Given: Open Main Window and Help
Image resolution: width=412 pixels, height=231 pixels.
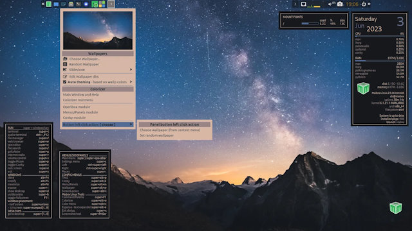Looking at the screenshot, I should click(98, 94).
